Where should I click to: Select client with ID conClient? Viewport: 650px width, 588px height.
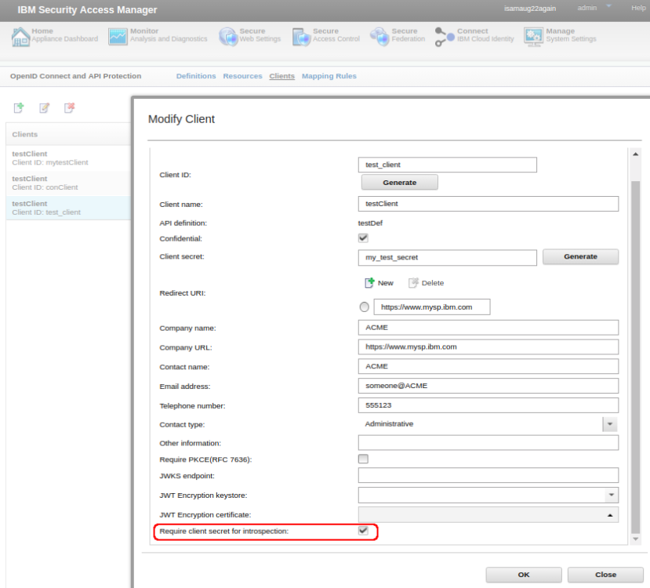[68, 183]
